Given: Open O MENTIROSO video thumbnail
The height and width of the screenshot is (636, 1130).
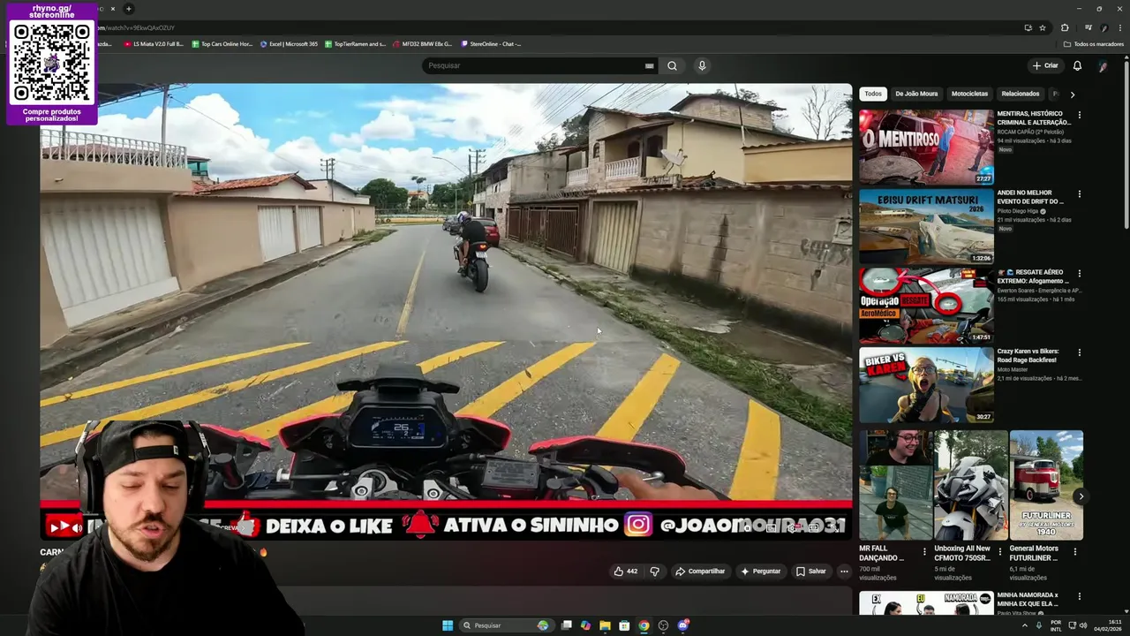Looking at the screenshot, I should (x=926, y=147).
